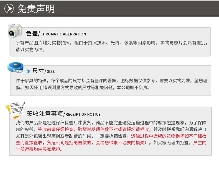Click the line starting 我们的产品都是经过仔细检查

[111, 123]
